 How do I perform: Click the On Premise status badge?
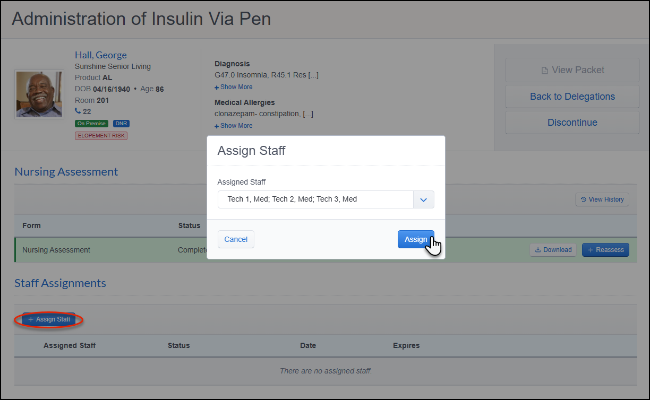(92, 124)
